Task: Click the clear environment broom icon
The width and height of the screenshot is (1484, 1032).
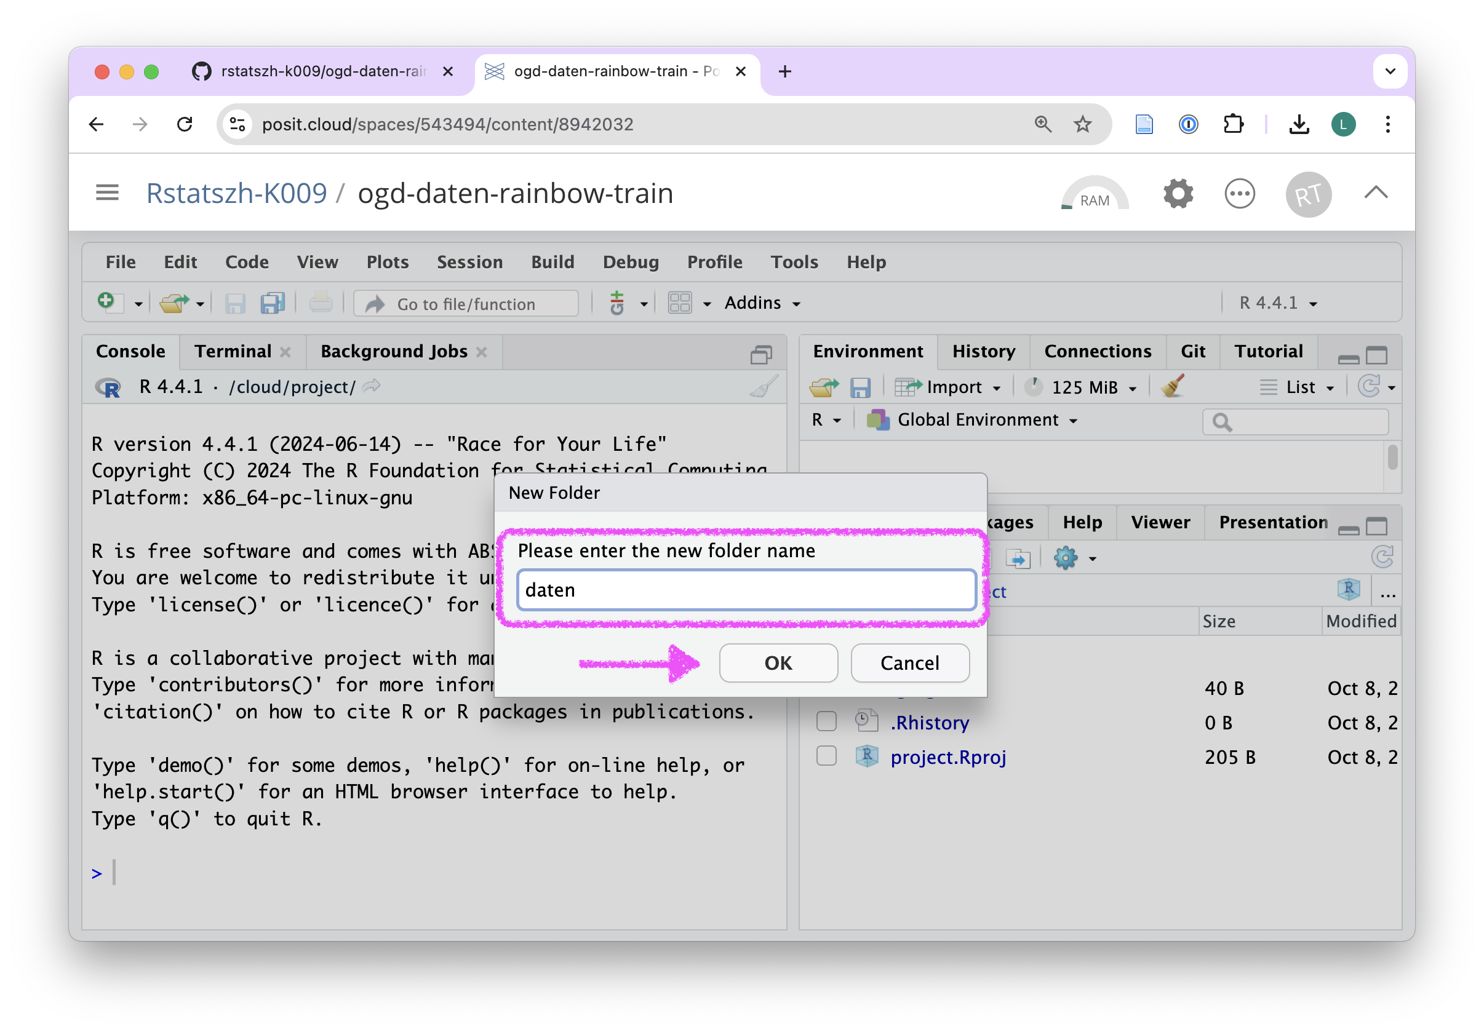Action: (x=1173, y=386)
